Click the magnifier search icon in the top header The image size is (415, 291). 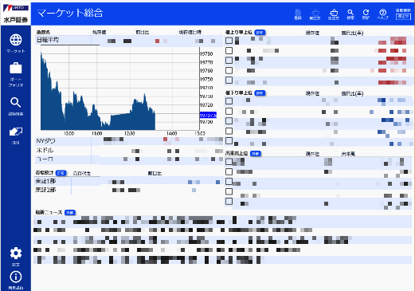[350, 14]
